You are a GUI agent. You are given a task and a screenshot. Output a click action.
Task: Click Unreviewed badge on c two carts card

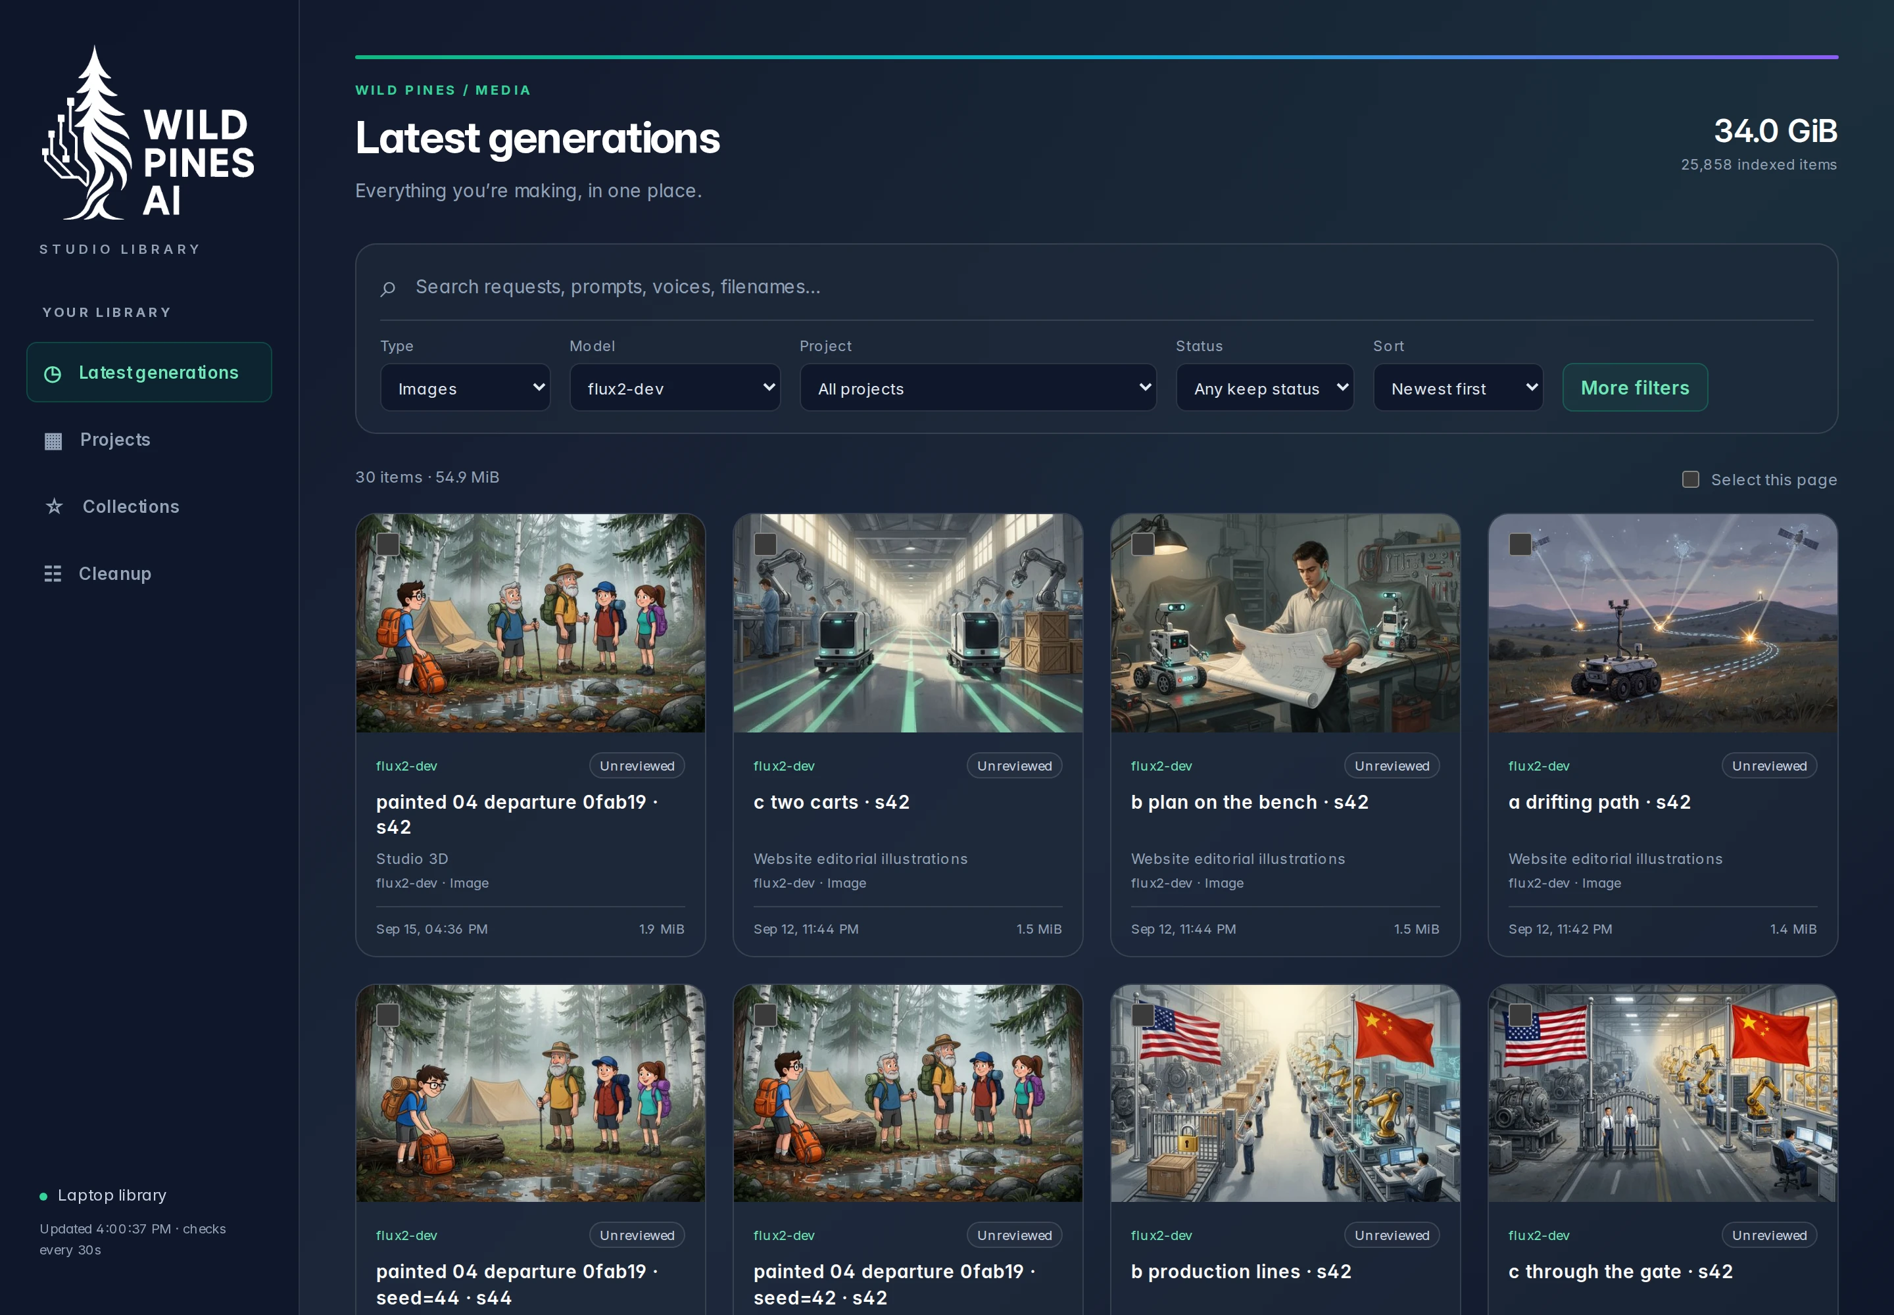pyautogui.click(x=1015, y=766)
